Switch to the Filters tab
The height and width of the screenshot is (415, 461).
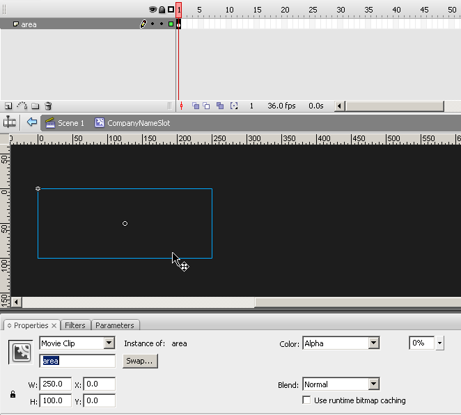coord(75,325)
